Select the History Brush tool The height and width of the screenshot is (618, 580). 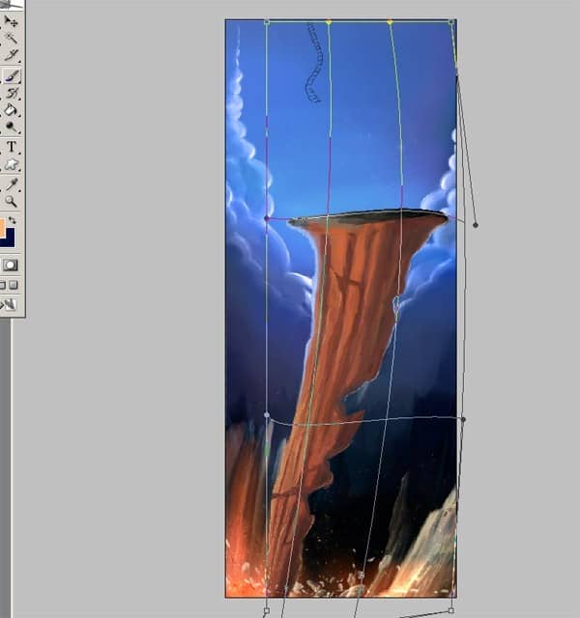pyautogui.click(x=12, y=94)
